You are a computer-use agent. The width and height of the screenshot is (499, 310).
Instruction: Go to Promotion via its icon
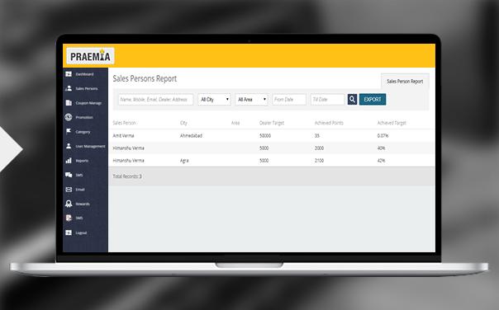pos(69,117)
